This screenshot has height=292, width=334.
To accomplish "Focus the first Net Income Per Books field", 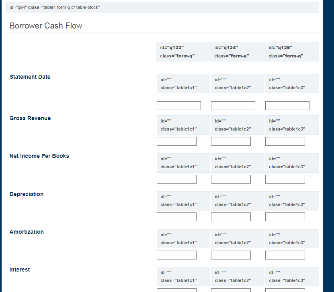I will pos(176,179).
